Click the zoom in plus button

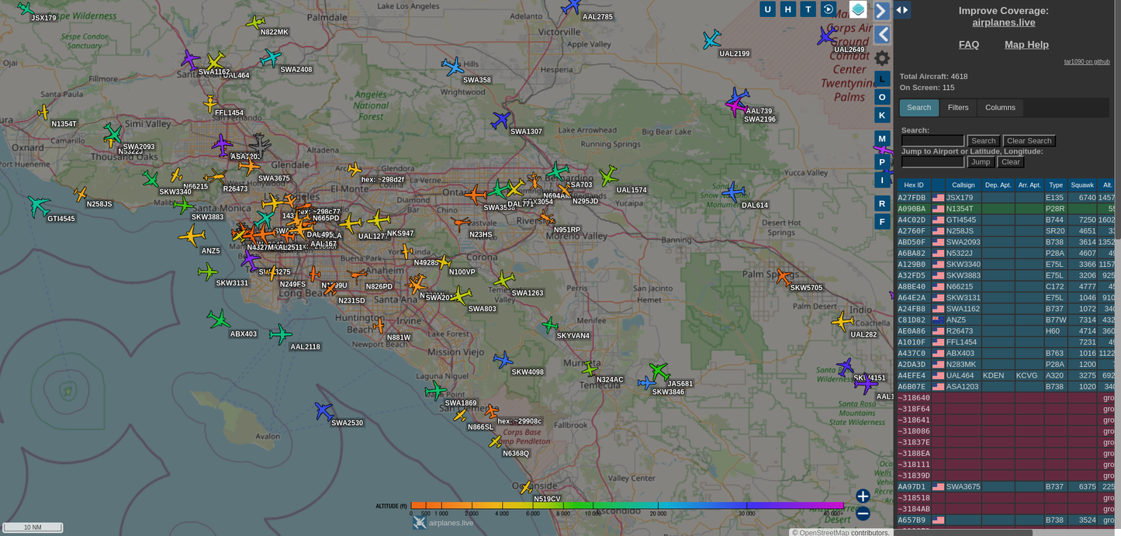(863, 496)
